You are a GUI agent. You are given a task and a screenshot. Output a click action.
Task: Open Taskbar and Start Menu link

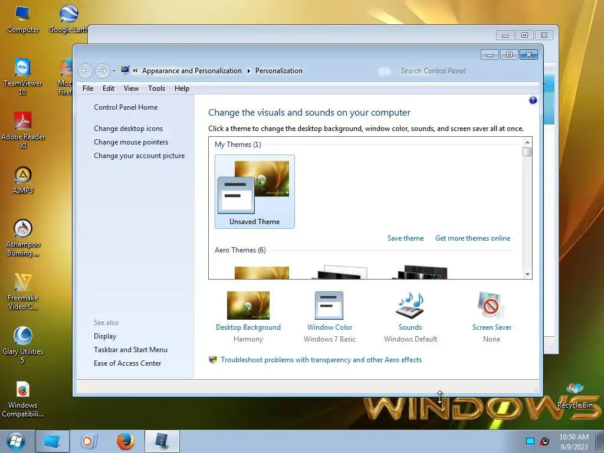click(130, 349)
